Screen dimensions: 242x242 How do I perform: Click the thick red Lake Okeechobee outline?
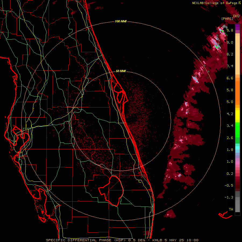tap(111, 191)
